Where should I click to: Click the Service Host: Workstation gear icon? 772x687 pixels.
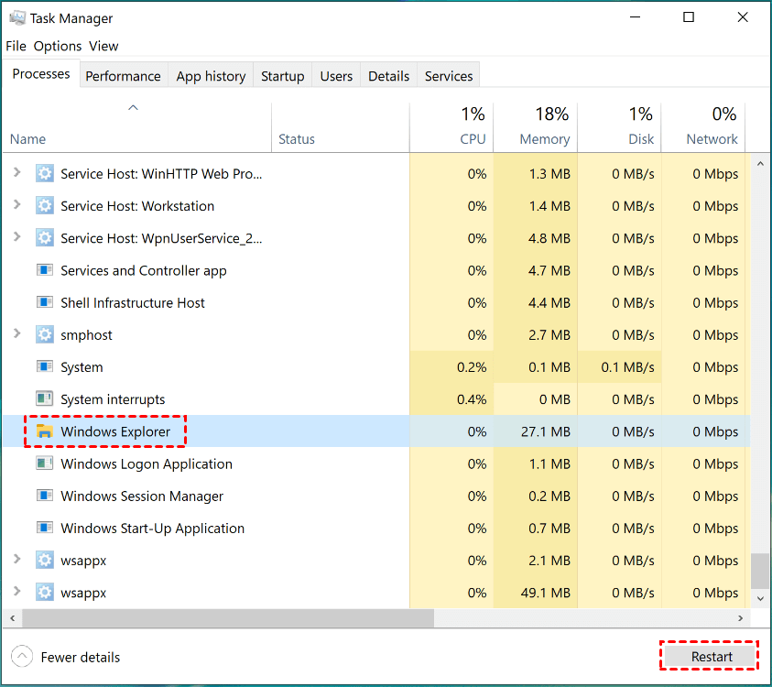click(45, 206)
